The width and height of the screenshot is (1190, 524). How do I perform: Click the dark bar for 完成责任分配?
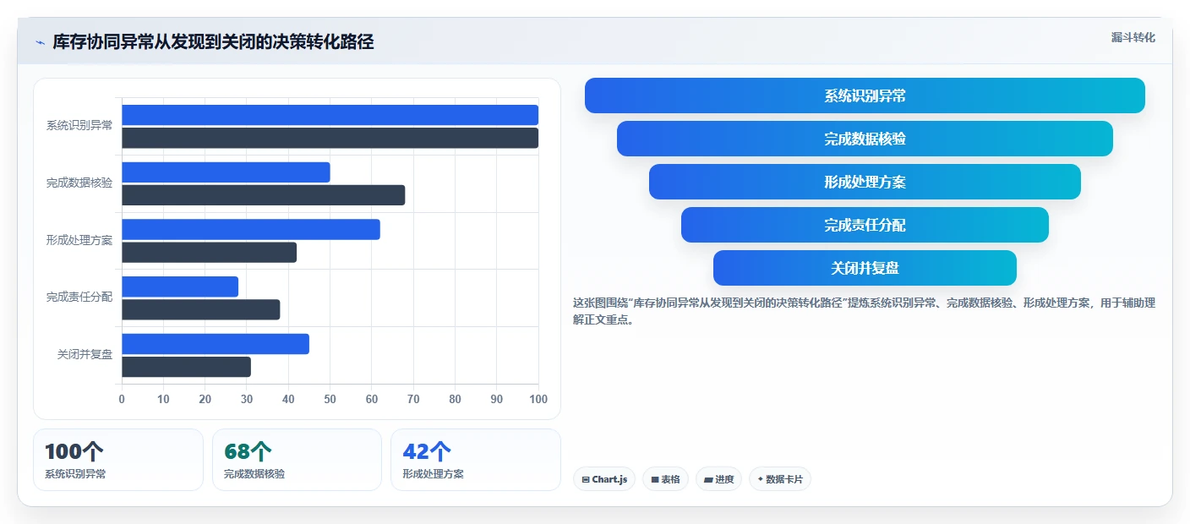(200, 309)
